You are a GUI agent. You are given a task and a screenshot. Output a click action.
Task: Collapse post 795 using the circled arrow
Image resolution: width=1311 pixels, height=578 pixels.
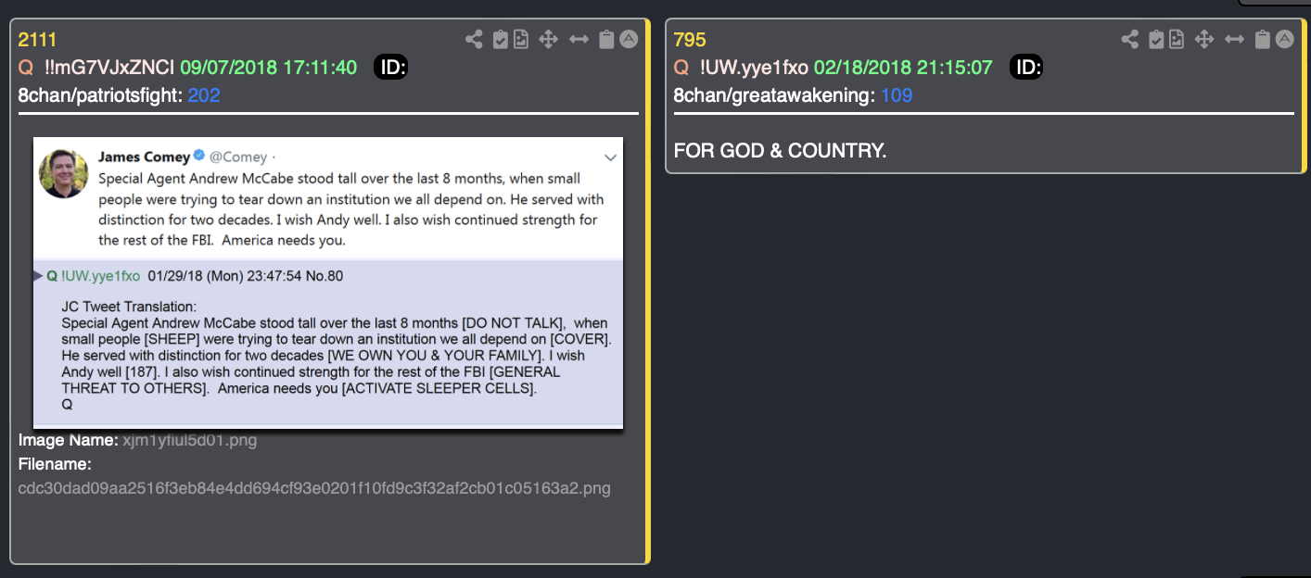(1284, 39)
